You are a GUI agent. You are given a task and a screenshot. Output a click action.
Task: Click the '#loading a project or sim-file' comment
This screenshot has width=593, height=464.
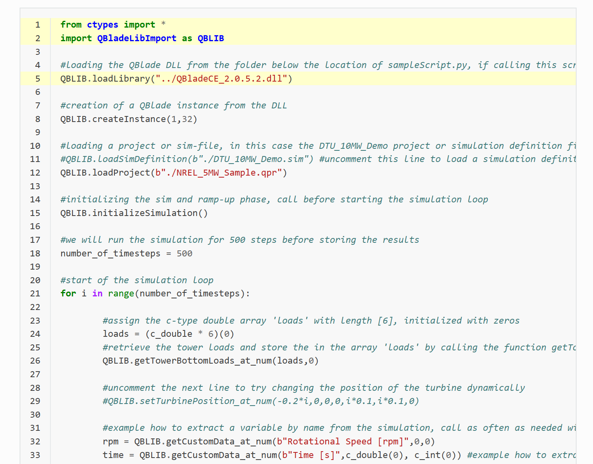[x=318, y=146]
